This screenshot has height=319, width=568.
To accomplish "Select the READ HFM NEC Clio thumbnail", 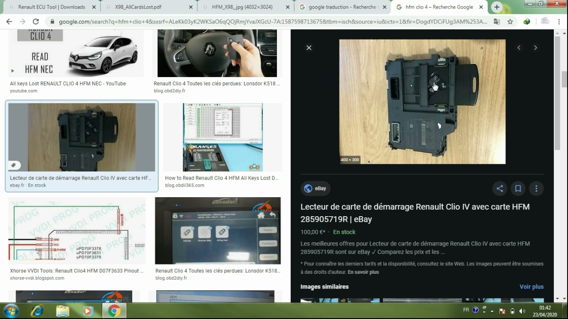I will click(76, 53).
